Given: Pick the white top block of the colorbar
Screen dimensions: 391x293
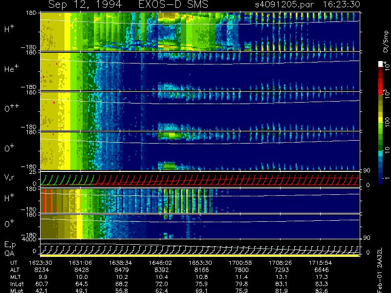Looking at the screenshot, I should pos(381,64).
